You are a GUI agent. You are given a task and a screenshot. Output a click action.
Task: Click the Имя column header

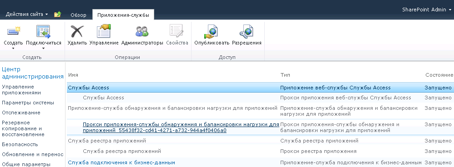[x=73, y=75]
